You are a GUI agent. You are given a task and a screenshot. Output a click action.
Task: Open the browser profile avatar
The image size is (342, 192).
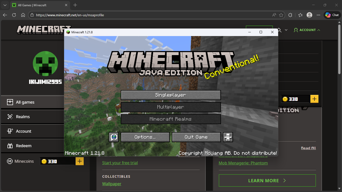click(x=309, y=15)
